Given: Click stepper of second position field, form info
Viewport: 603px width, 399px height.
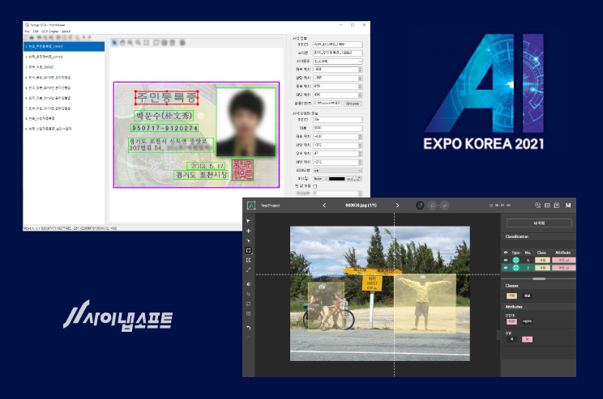Looking at the screenshot, I should 360,78.
